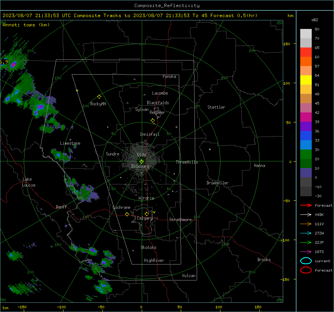Click the 111V legend label
334x312 pixels.
point(319,224)
